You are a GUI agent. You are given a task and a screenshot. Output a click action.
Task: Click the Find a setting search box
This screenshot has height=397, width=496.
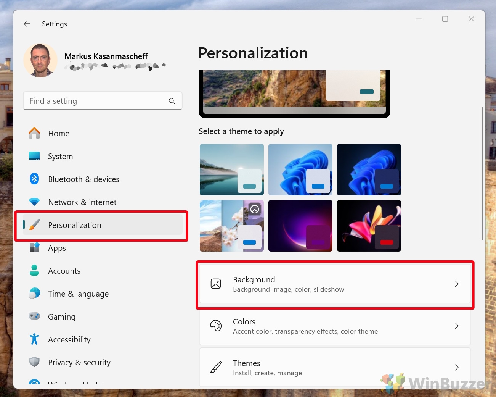tap(103, 101)
